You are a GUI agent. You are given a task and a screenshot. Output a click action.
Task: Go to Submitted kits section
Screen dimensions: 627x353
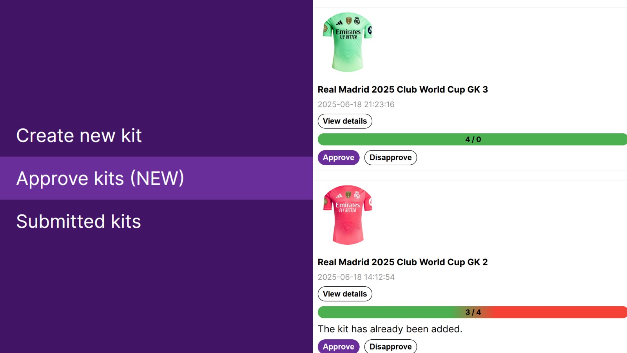tap(78, 222)
